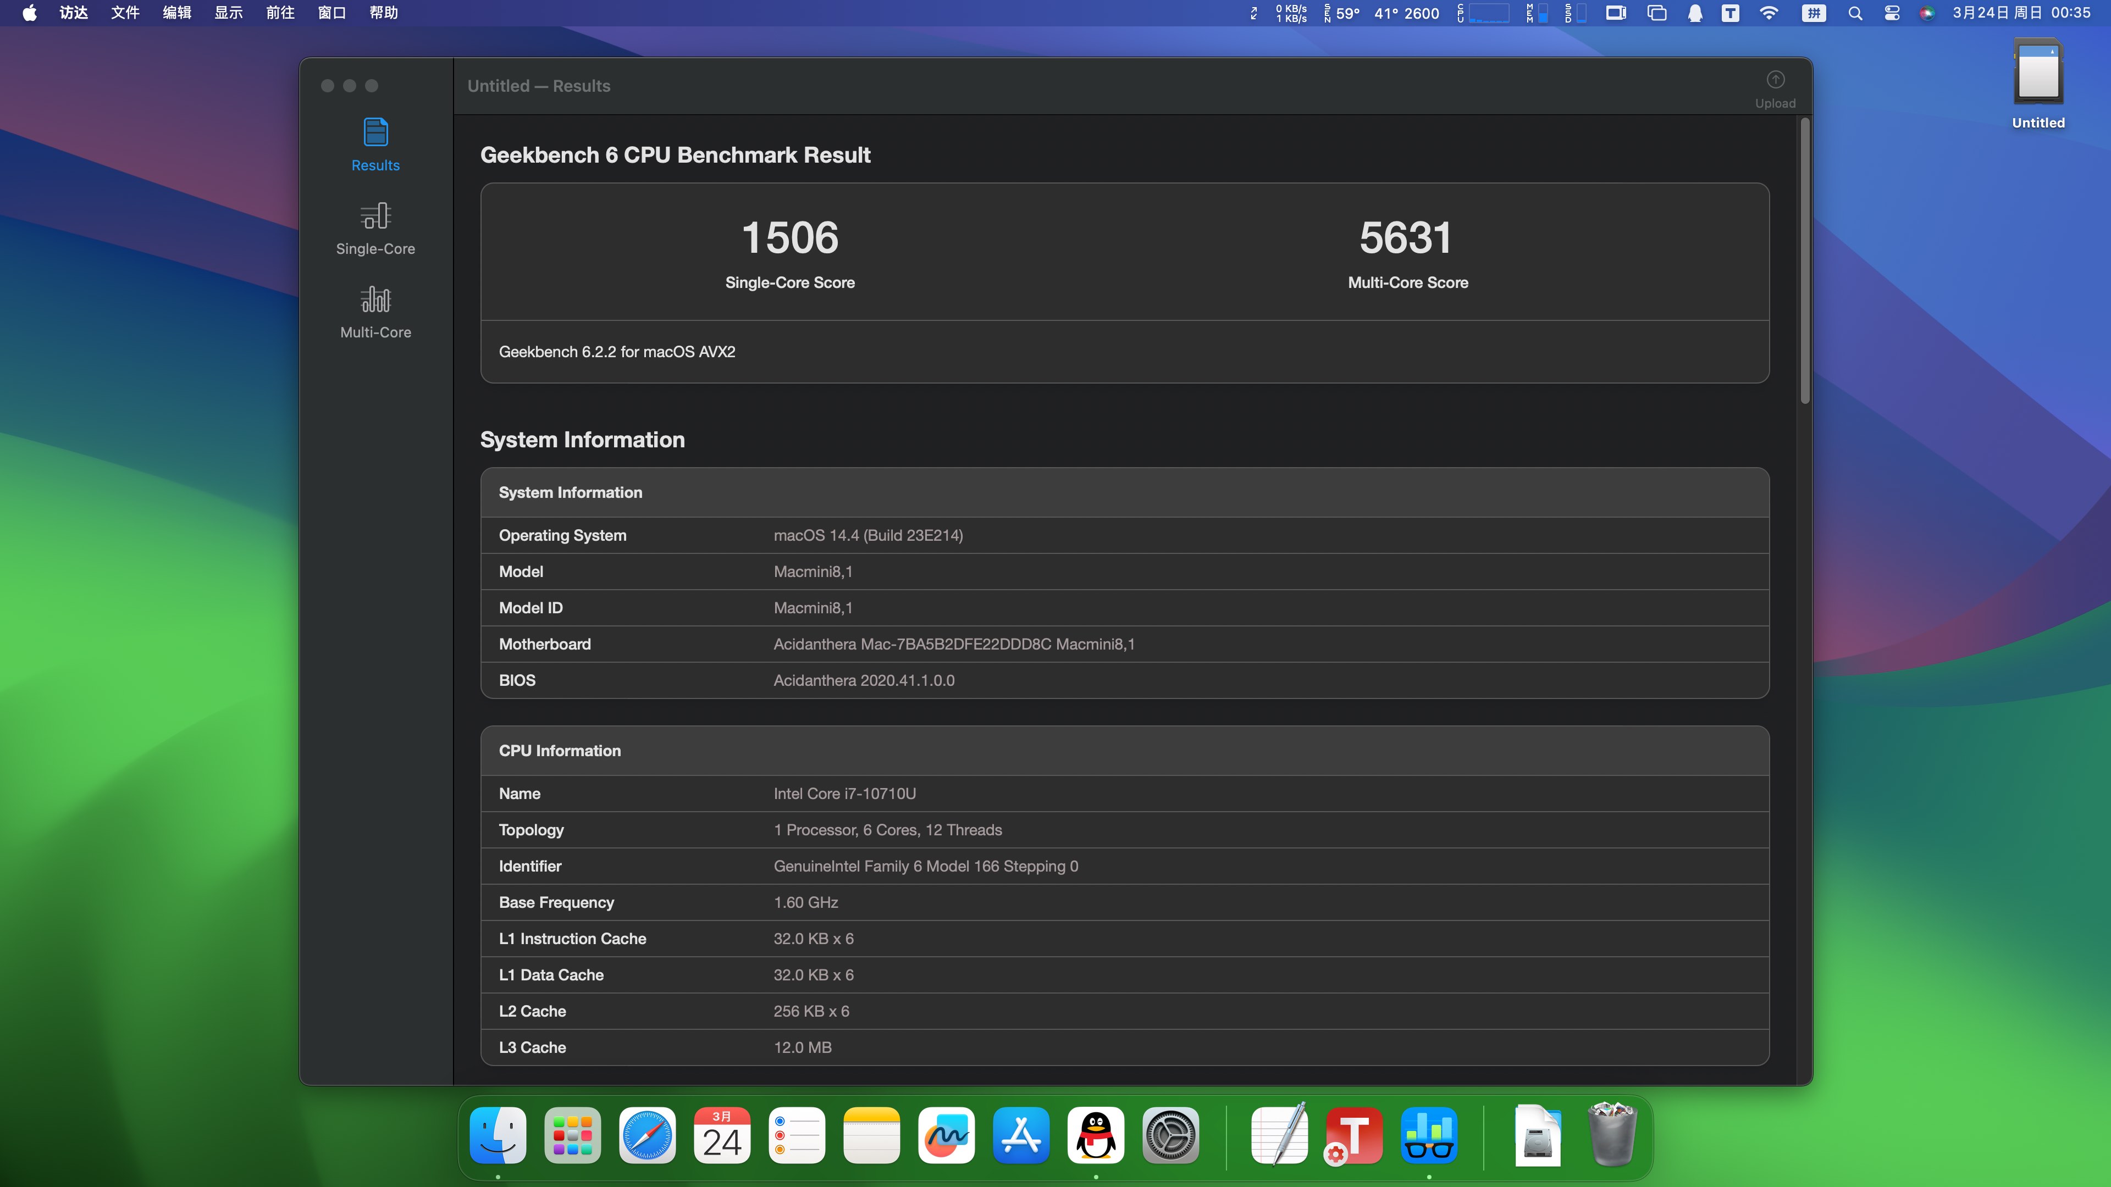Open the Apple menu

point(30,13)
